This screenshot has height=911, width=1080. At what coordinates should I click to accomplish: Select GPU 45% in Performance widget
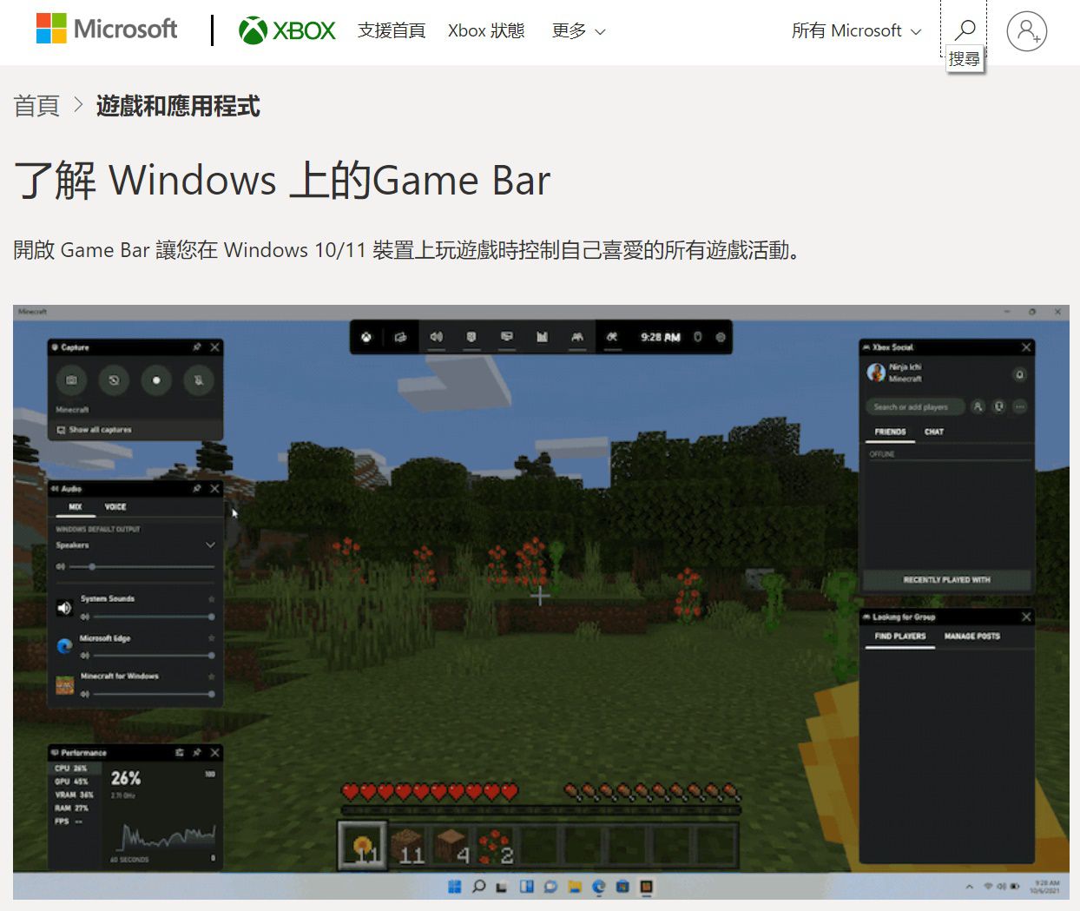(71, 782)
